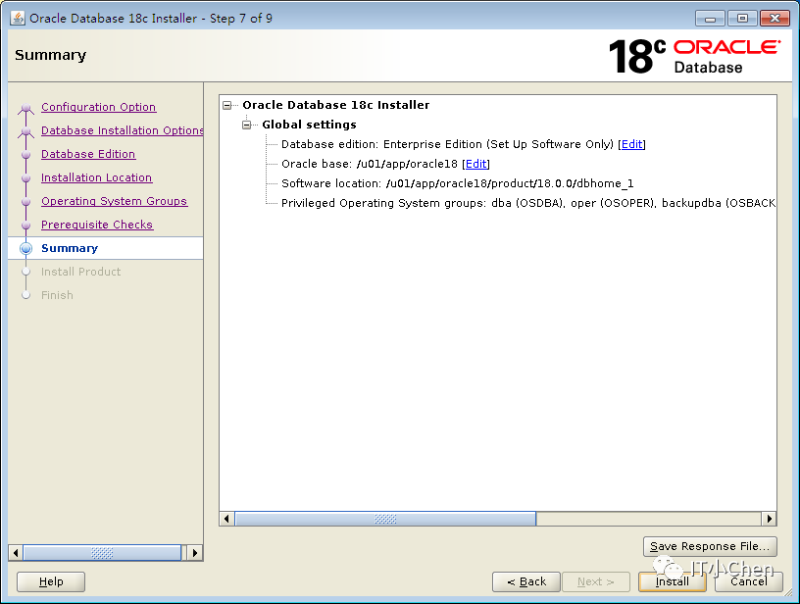Screen dimensions: 800x604
Task: Edit the Oracle base path
Action: (x=476, y=165)
